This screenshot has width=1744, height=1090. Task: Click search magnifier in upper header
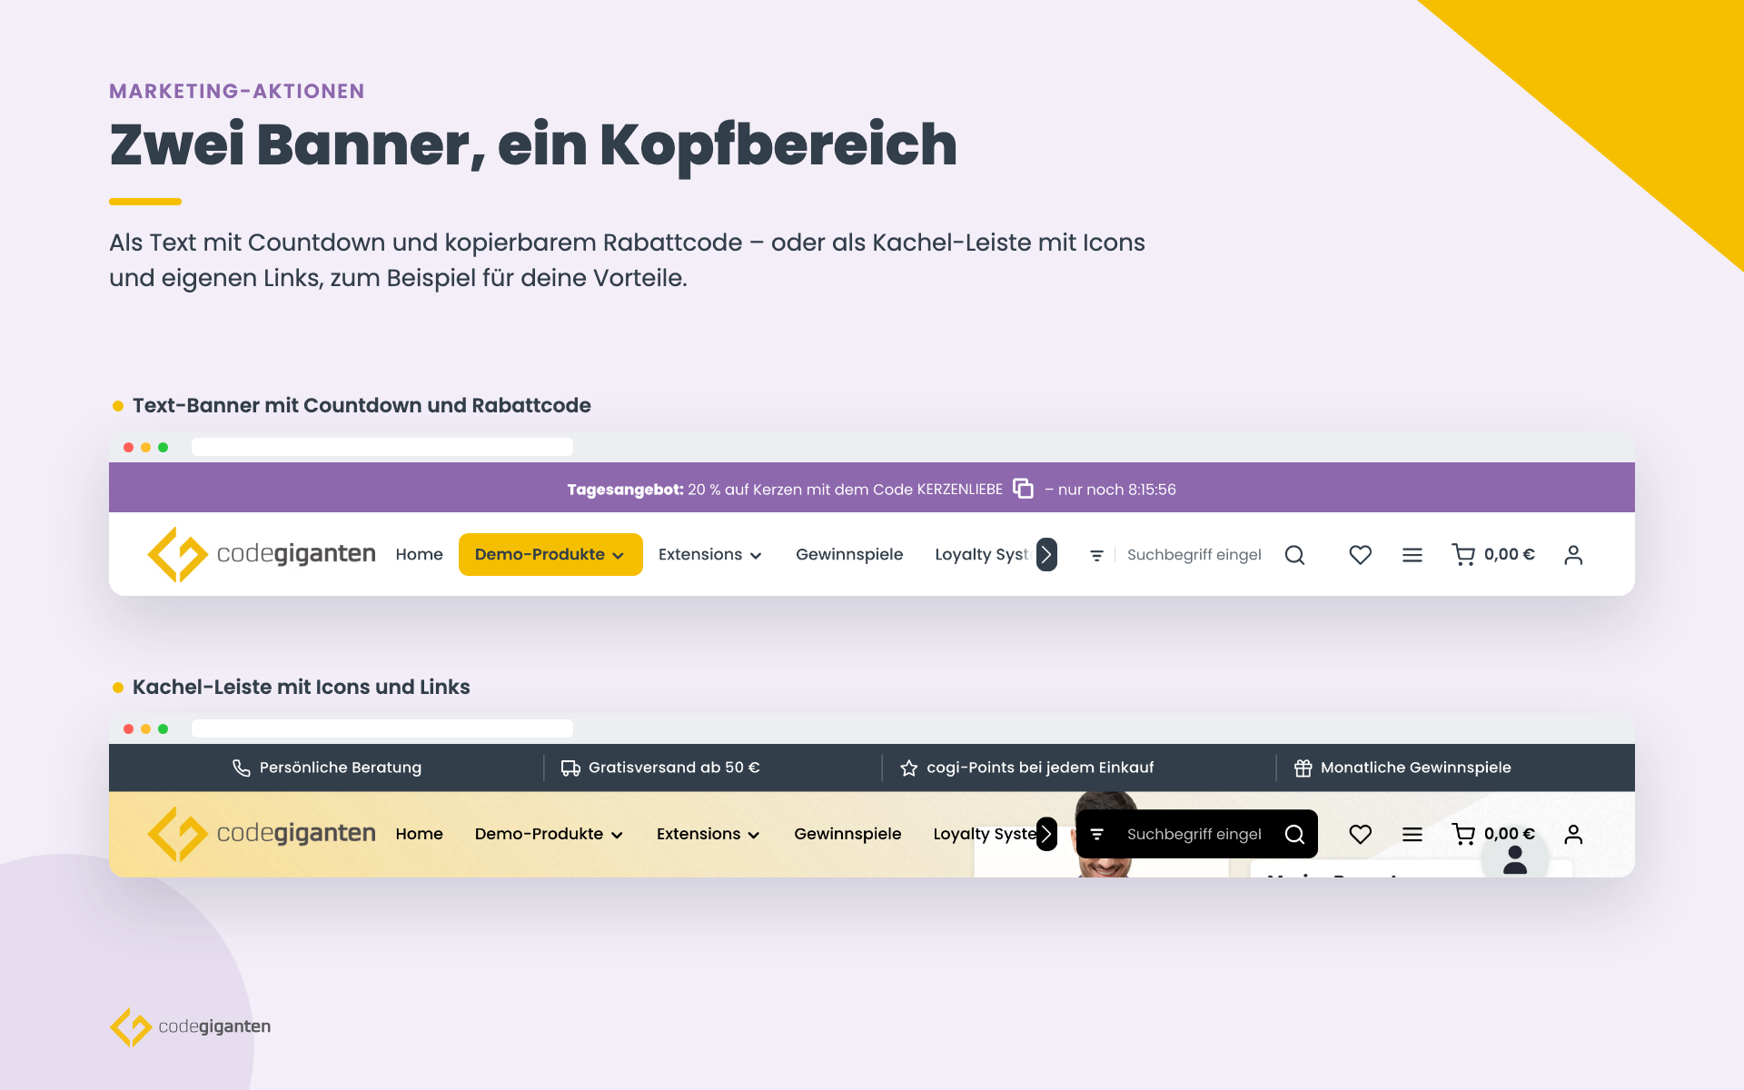tap(1294, 555)
